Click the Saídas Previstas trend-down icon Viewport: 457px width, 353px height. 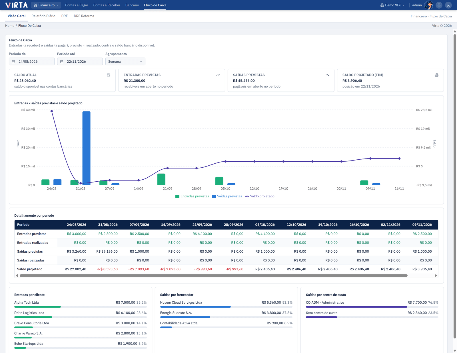[327, 75]
